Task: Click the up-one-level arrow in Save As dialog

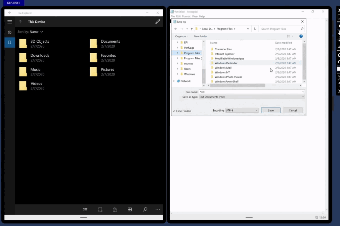Action: 192,29
